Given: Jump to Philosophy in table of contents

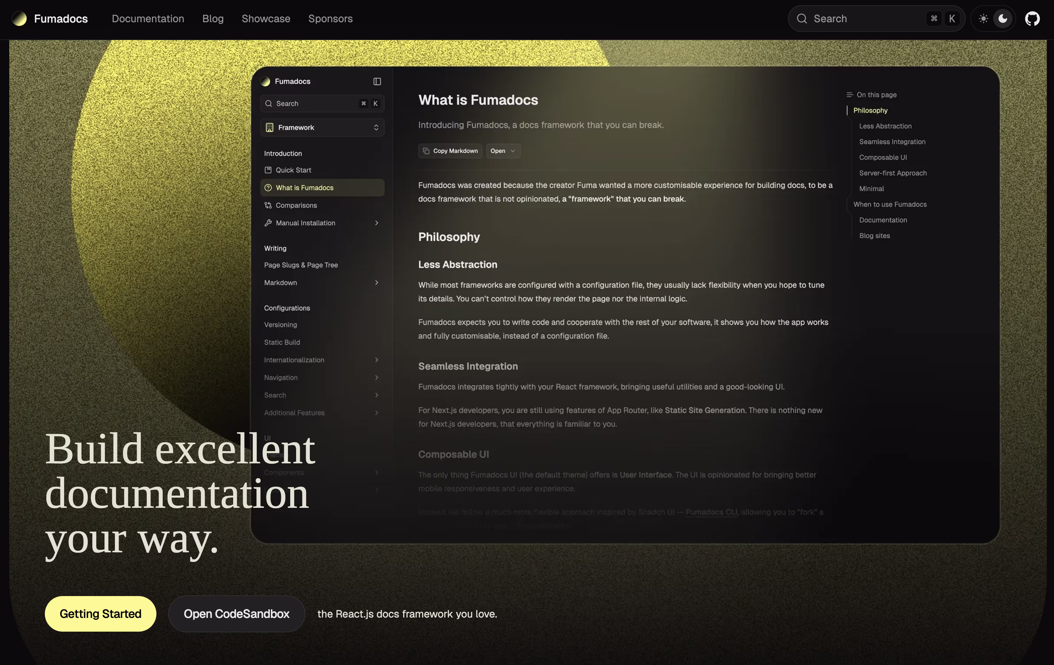Looking at the screenshot, I should (870, 110).
